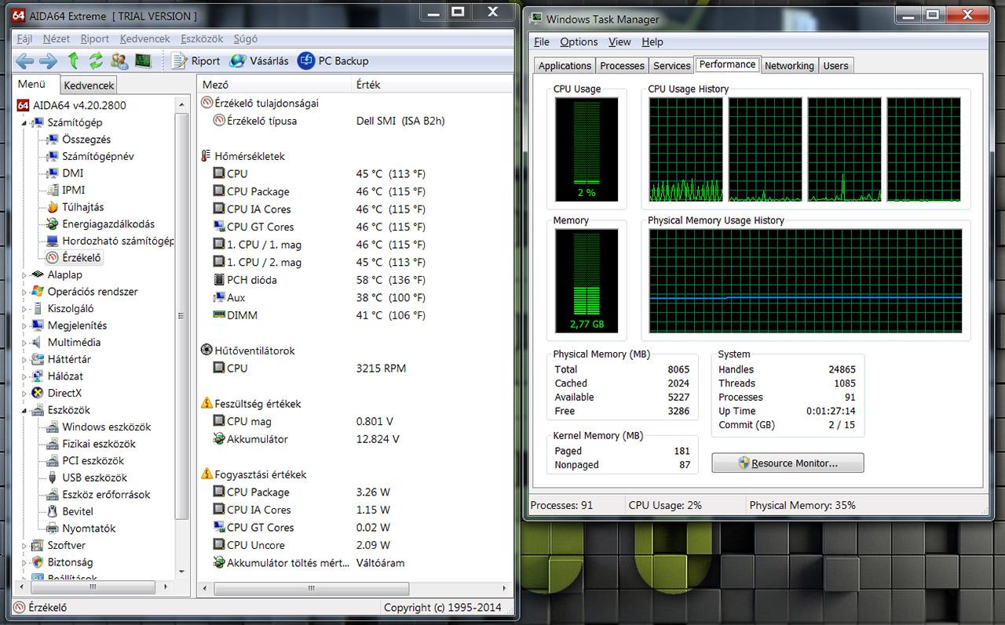Expand the Alaplap tree node

(24, 274)
